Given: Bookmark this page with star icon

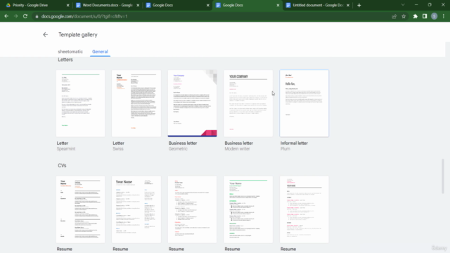Looking at the screenshot, I should click(x=404, y=16).
